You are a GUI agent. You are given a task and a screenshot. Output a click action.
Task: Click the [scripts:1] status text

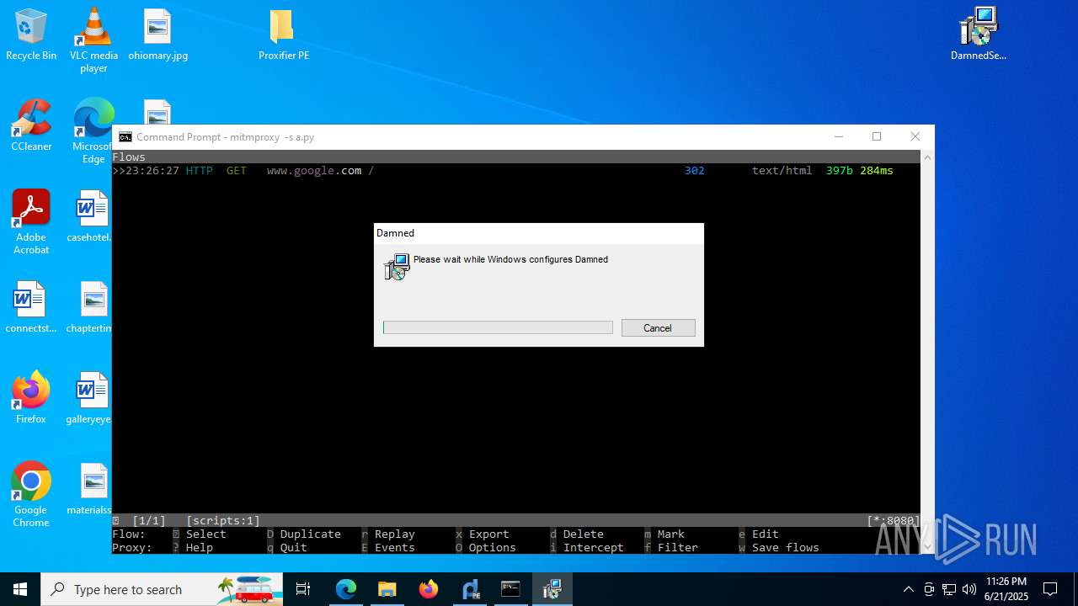click(x=223, y=521)
